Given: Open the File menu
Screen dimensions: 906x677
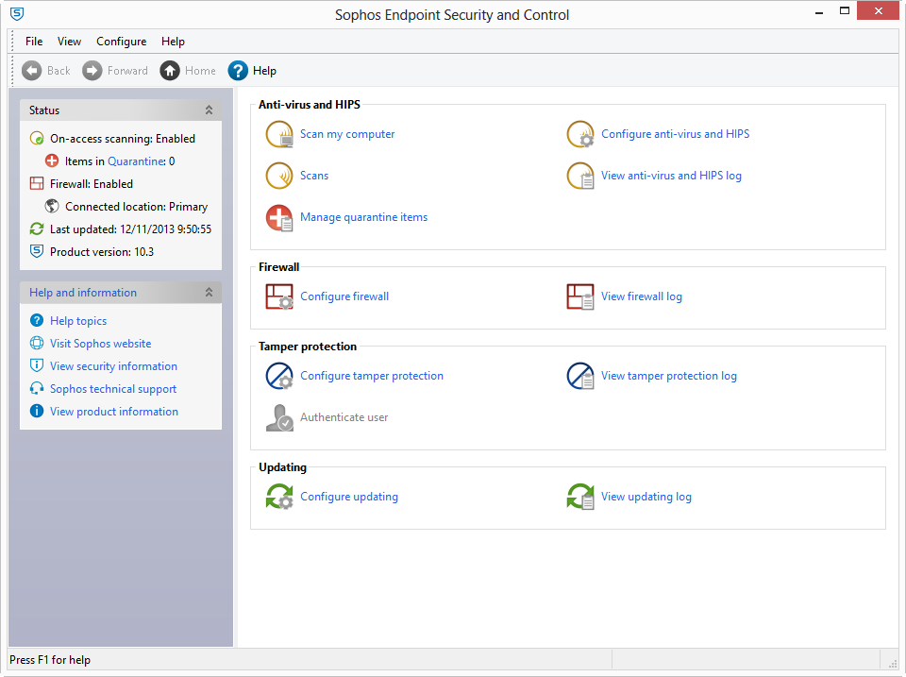Looking at the screenshot, I should tap(34, 42).
